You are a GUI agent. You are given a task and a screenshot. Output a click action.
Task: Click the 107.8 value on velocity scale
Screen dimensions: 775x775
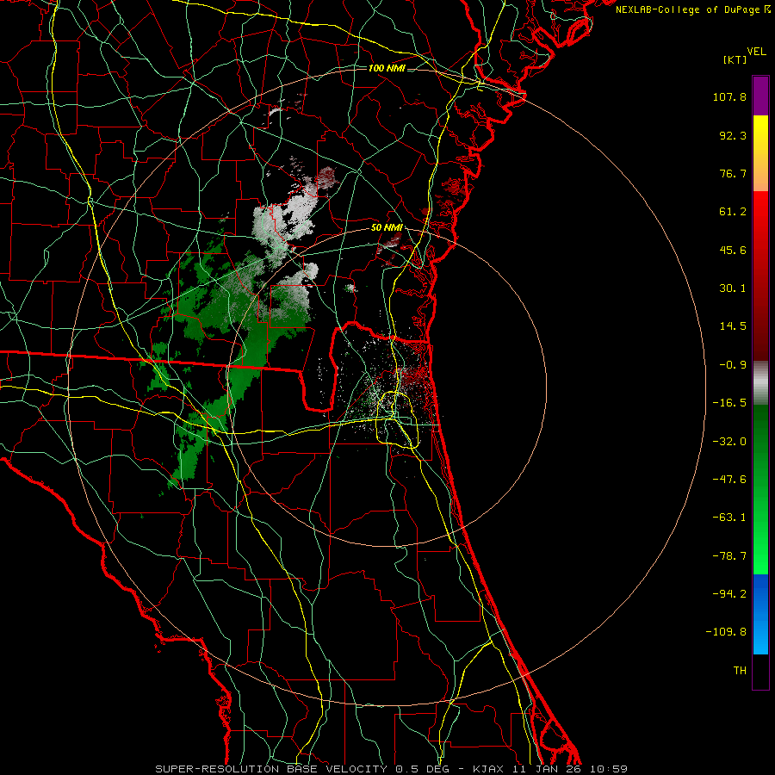729,96
